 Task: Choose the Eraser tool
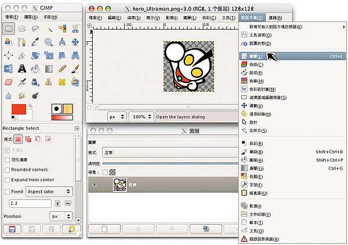[9, 82]
